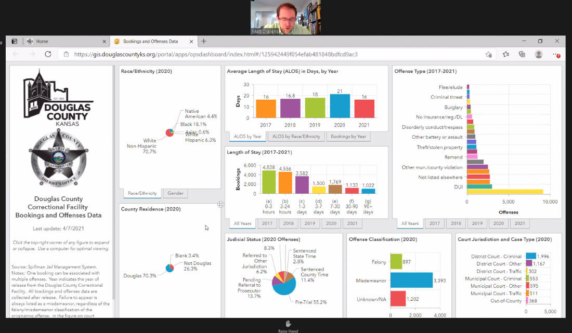Viewport: 572px width, 333px height.
Task: Open a new tab with the plus icon
Action: (x=203, y=41)
